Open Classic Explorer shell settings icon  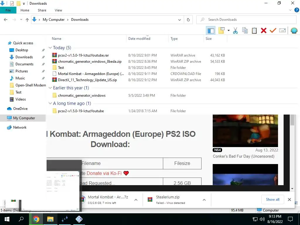(294, 30)
